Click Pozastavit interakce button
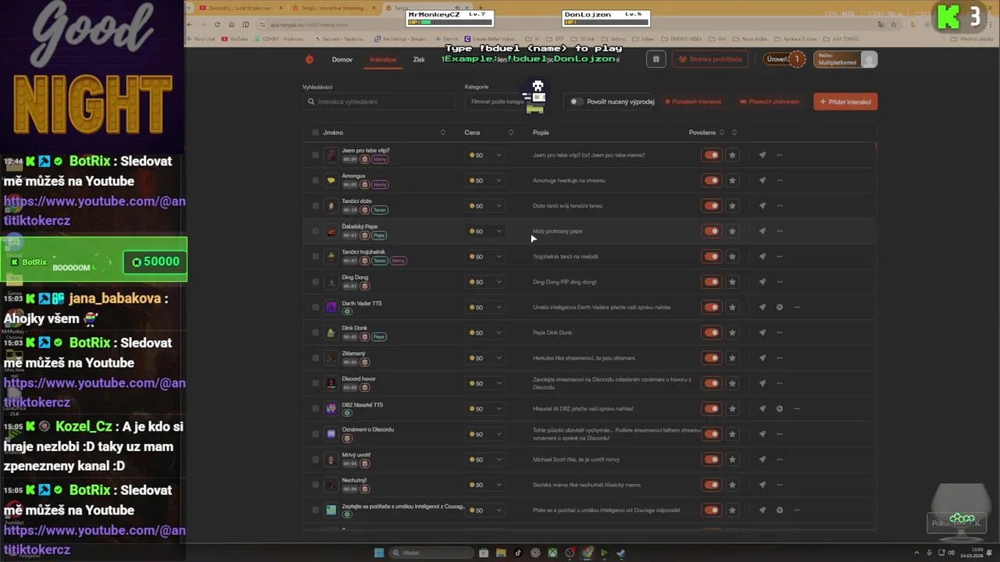The height and width of the screenshot is (562, 1000). coord(693,101)
